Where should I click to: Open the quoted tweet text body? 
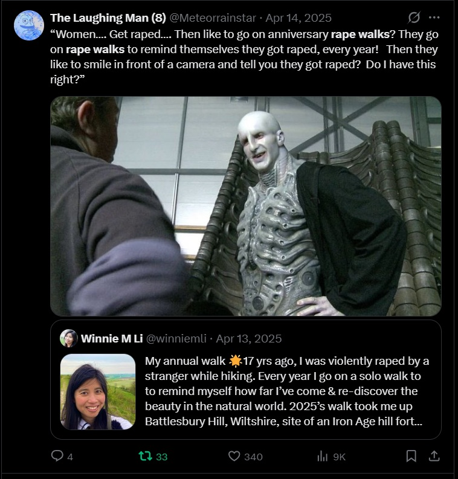(287, 391)
